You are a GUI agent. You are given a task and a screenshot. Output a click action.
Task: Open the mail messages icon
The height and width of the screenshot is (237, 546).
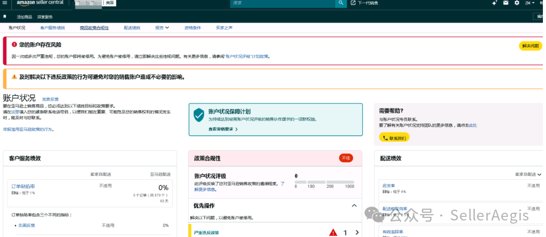tap(506, 3)
